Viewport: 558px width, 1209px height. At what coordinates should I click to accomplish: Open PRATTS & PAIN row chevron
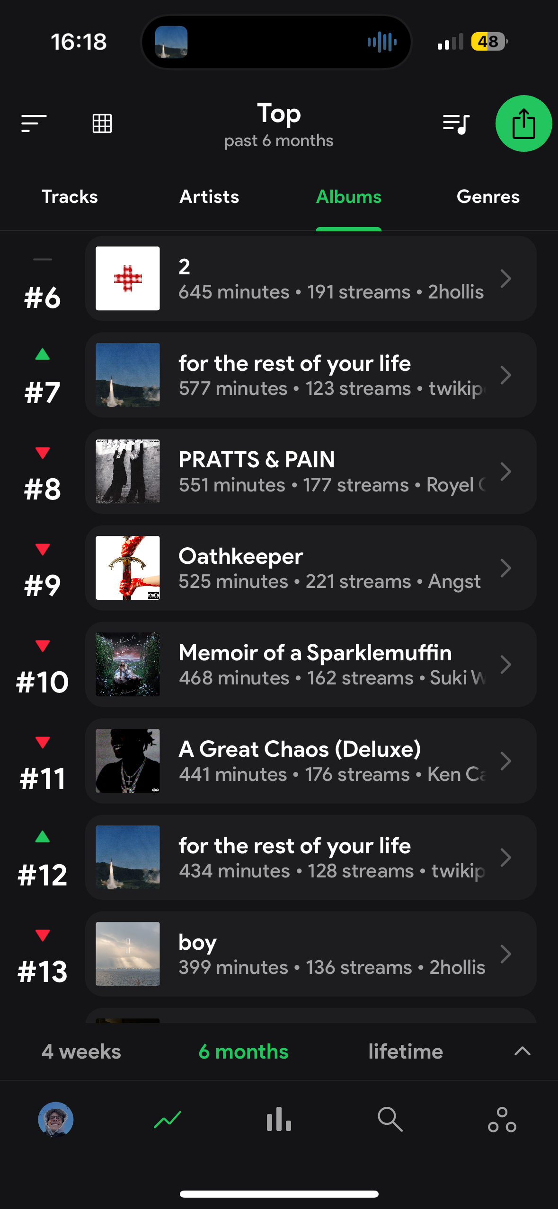coord(505,472)
